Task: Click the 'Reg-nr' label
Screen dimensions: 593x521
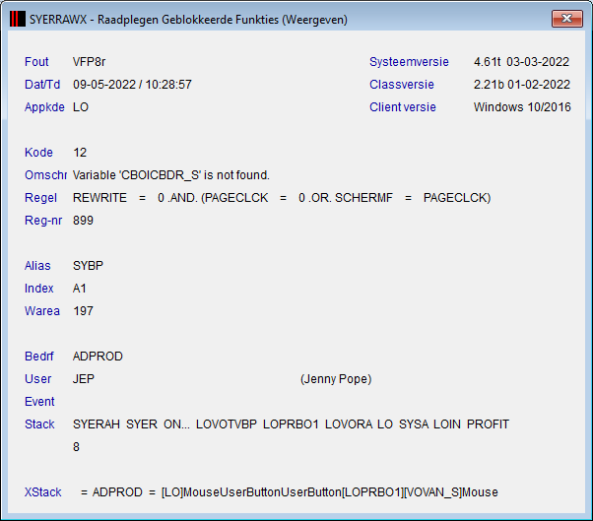Action: coord(43,221)
